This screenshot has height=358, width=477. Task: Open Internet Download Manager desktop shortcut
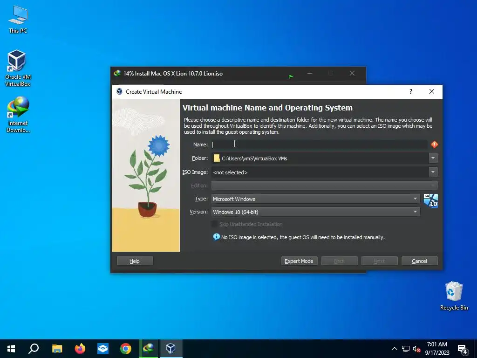point(18,115)
